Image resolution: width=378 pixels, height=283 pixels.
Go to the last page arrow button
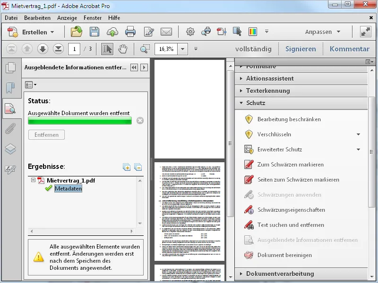coord(58,49)
